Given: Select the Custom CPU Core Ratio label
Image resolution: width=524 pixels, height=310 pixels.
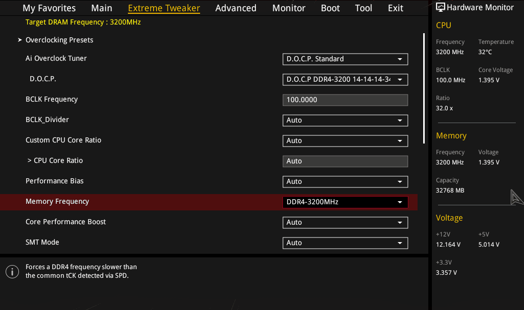Looking at the screenshot, I should [x=63, y=140].
